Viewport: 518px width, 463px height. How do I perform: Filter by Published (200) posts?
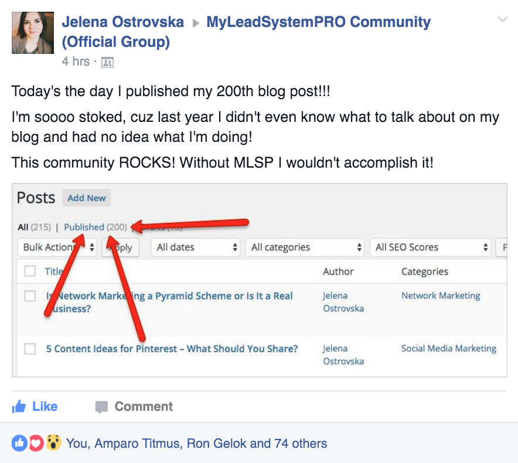tap(96, 227)
